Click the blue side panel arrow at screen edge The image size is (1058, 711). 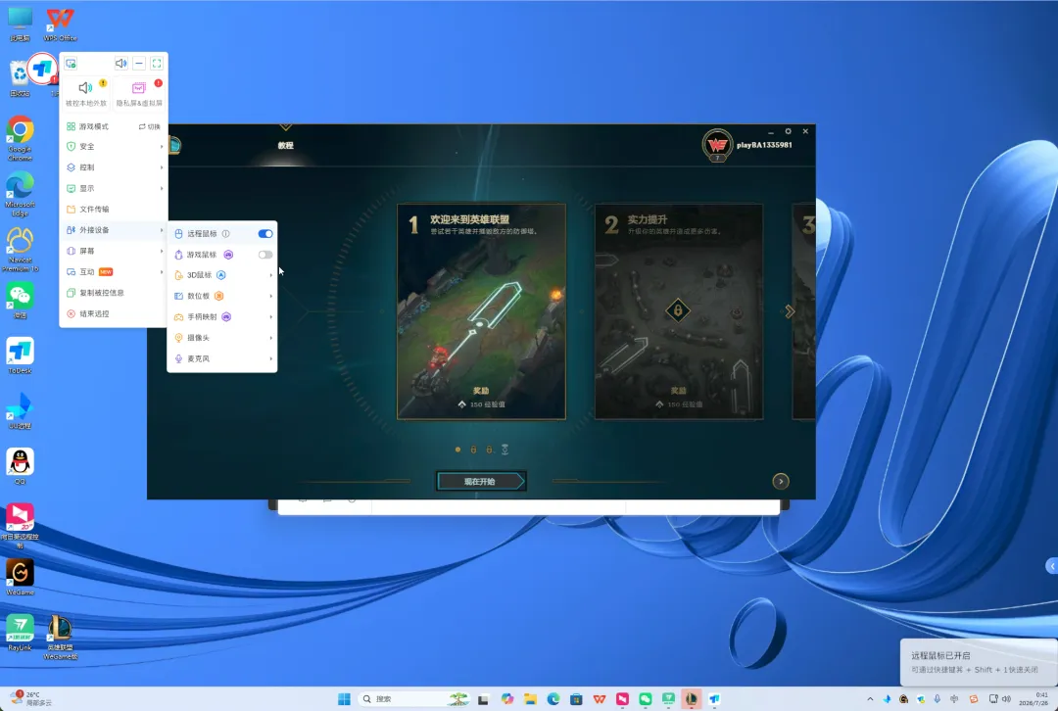pos(1052,566)
